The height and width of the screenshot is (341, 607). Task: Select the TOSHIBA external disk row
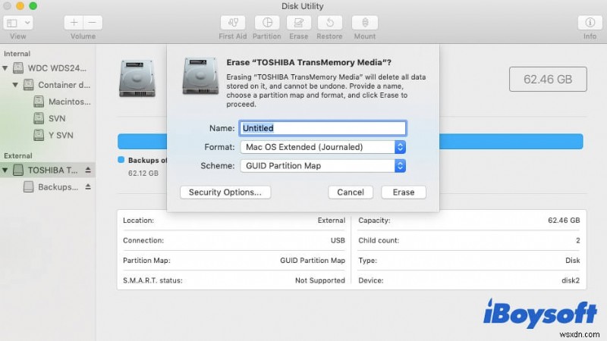pyautogui.click(x=47, y=170)
